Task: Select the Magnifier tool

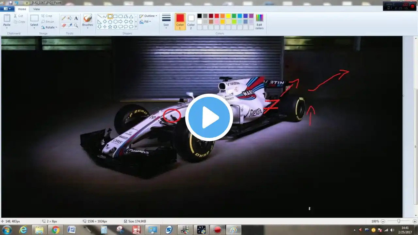Action: coord(76,25)
